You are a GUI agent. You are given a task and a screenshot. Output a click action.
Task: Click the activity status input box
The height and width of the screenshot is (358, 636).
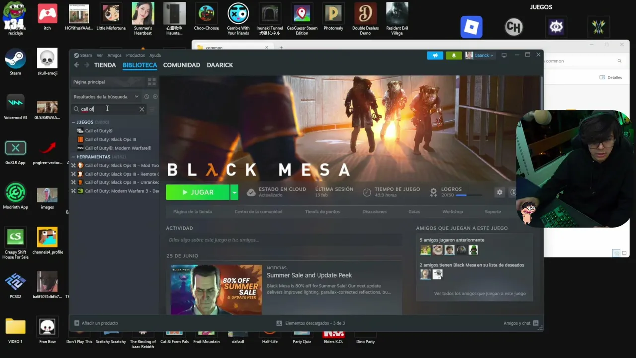284,240
